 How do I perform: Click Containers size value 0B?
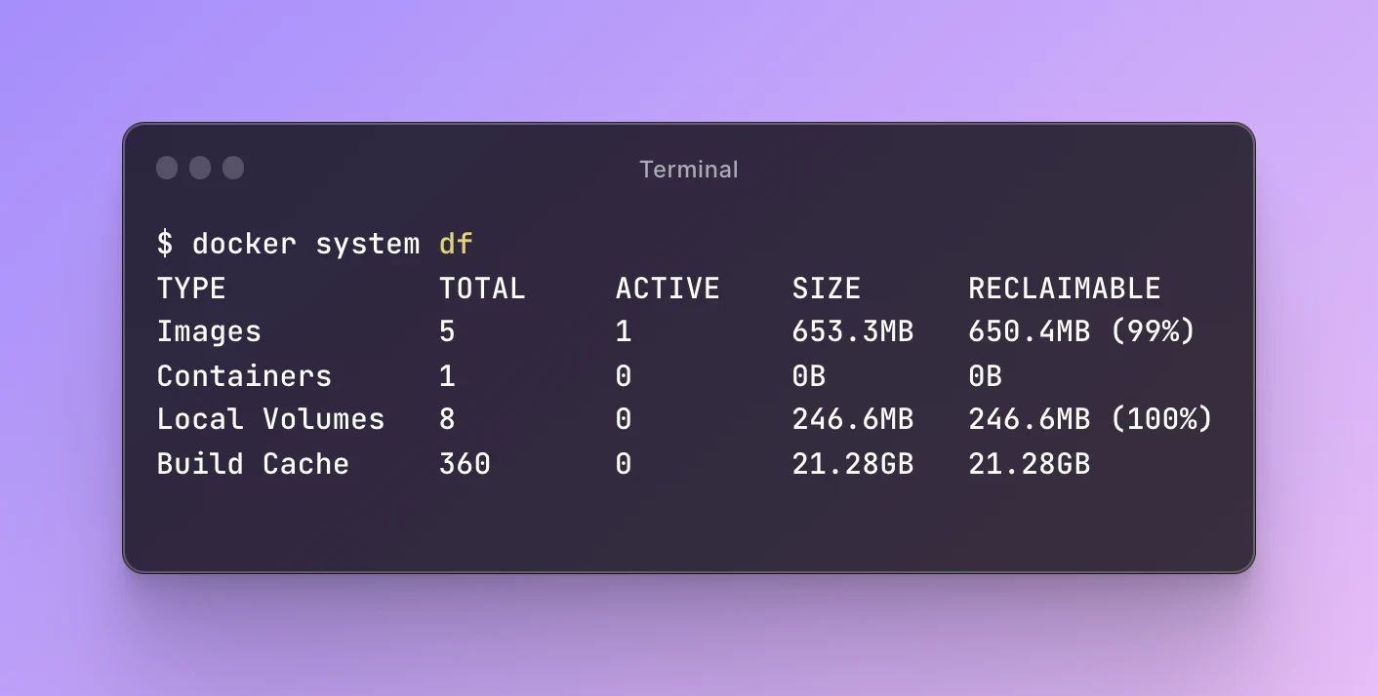coord(809,376)
